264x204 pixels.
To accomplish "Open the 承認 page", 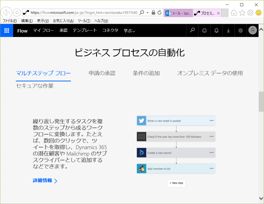I will (x=63, y=30).
